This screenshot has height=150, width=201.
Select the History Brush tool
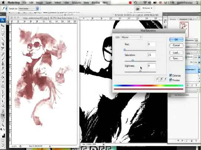point(3,68)
